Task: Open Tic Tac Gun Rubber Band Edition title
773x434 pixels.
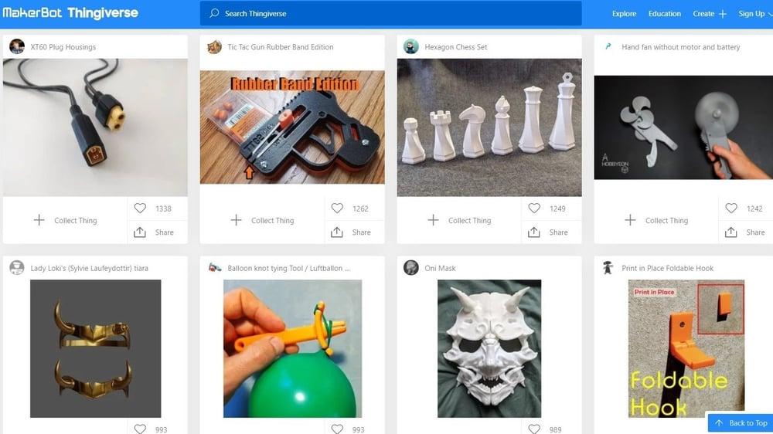Action: coord(281,47)
